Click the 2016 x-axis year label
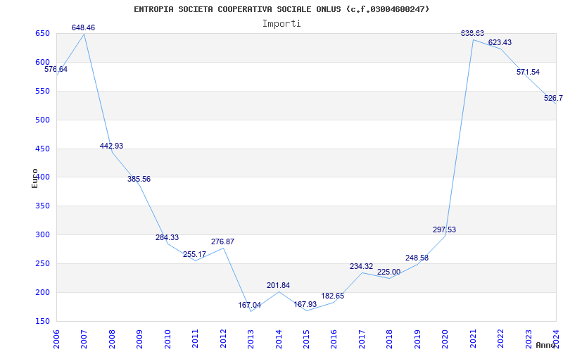 click(x=334, y=338)
